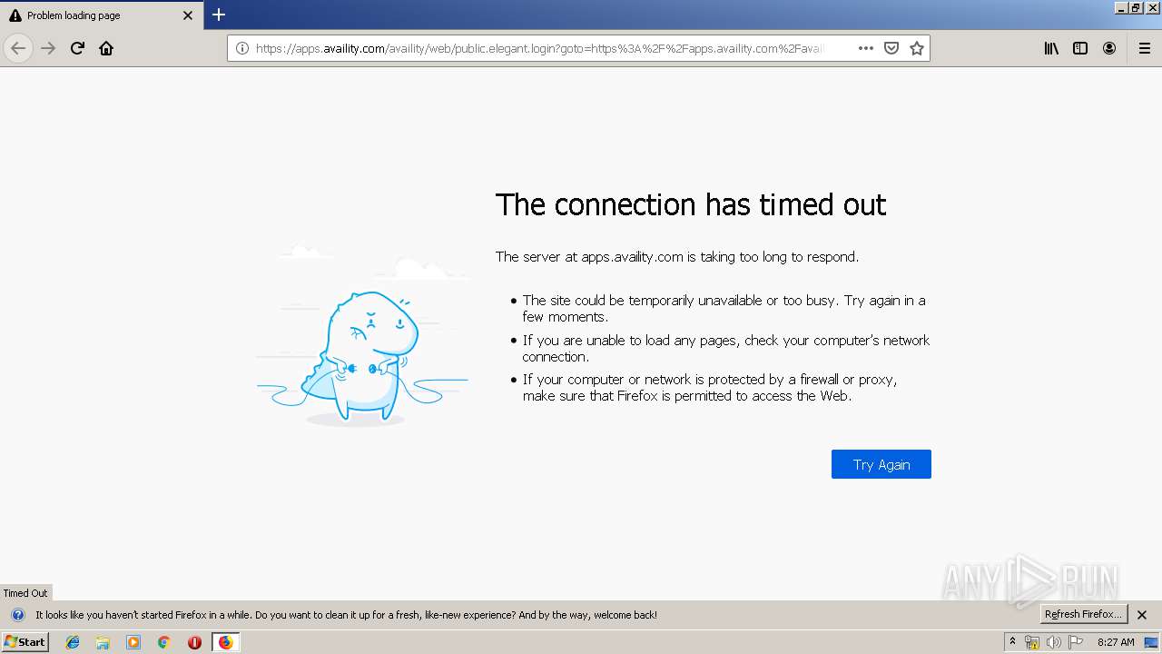Open File Explorer from taskbar

(103, 642)
